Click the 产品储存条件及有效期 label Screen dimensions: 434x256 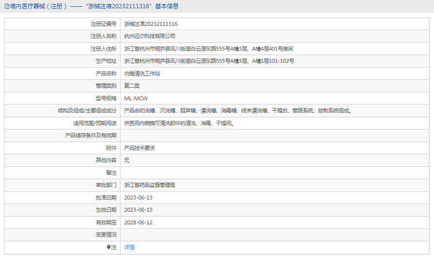tap(91, 135)
